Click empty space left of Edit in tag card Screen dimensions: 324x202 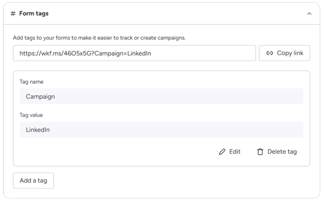click(116, 152)
